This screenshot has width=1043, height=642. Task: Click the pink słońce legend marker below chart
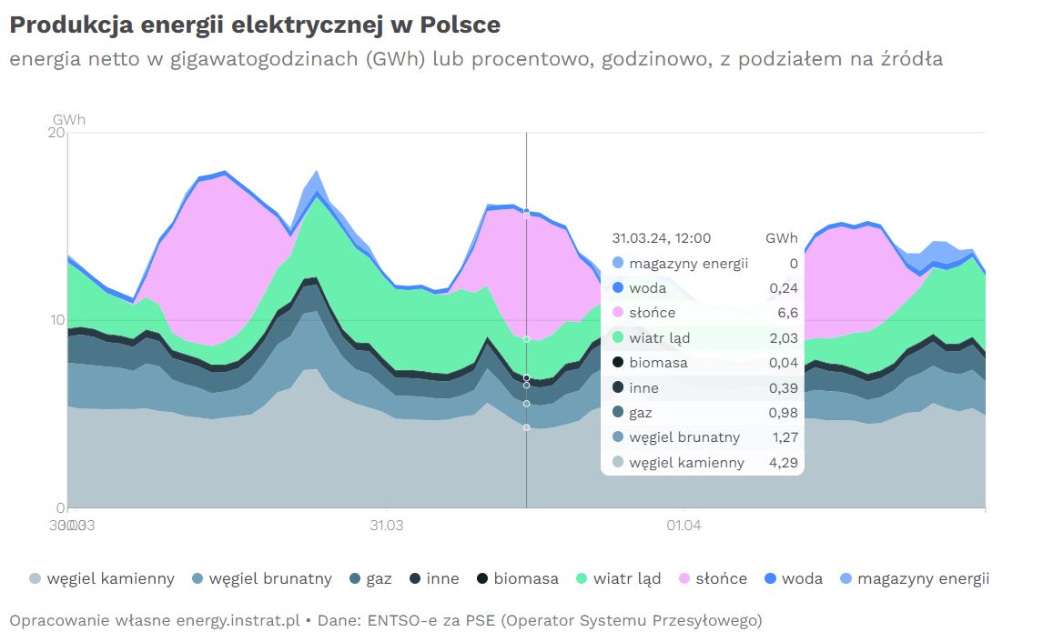point(684,578)
